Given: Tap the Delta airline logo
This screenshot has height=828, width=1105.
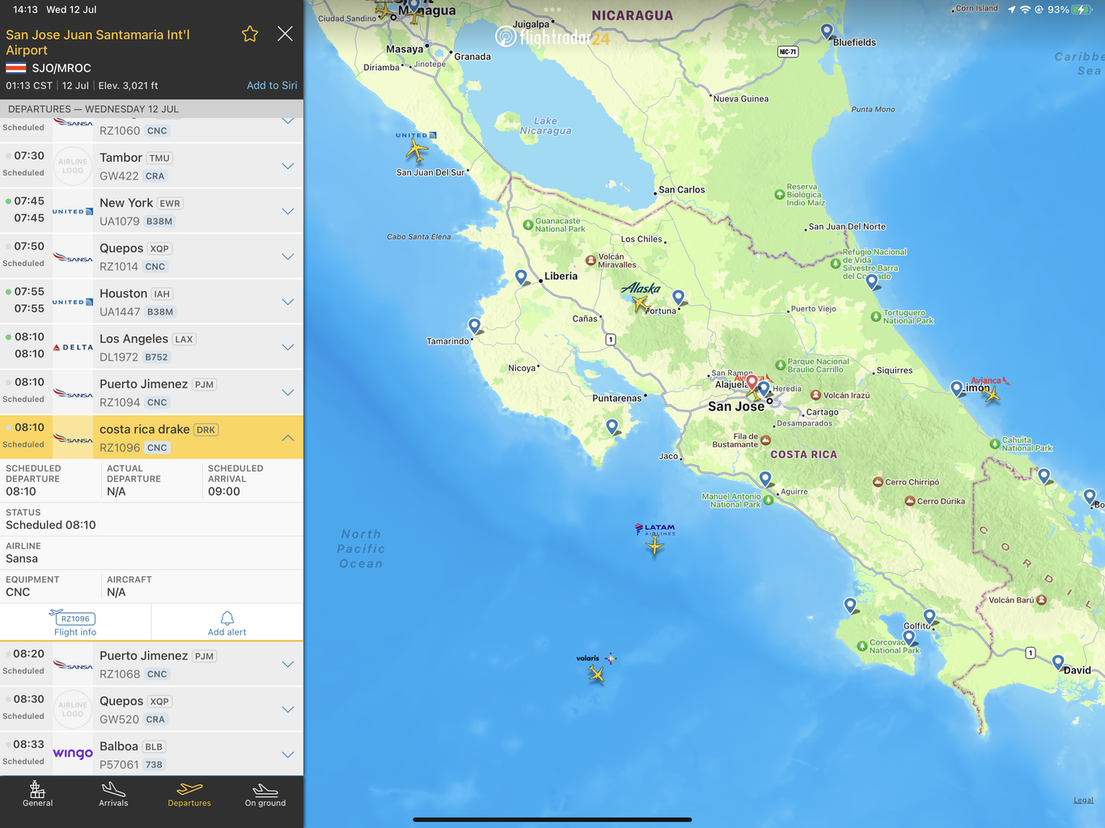Looking at the screenshot, I should (73, 347).
